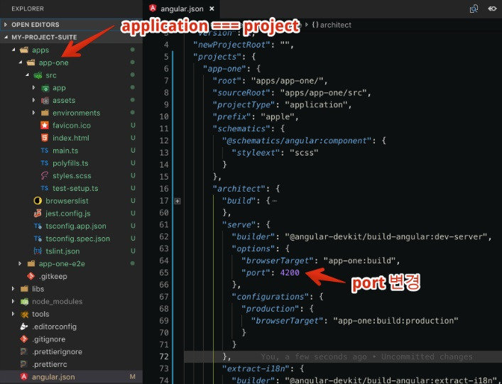Click the Sass icon of styles.scss
The image size is (502, 384).
[45, 176]
